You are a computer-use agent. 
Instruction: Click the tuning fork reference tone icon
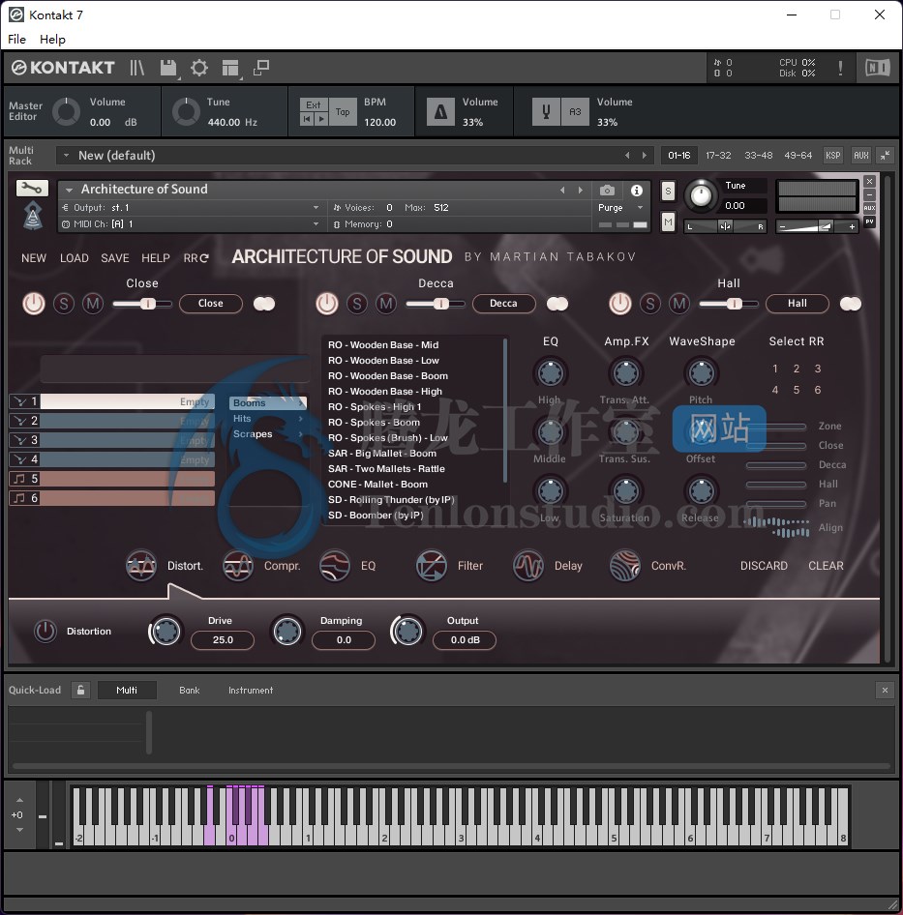(546, 111)
